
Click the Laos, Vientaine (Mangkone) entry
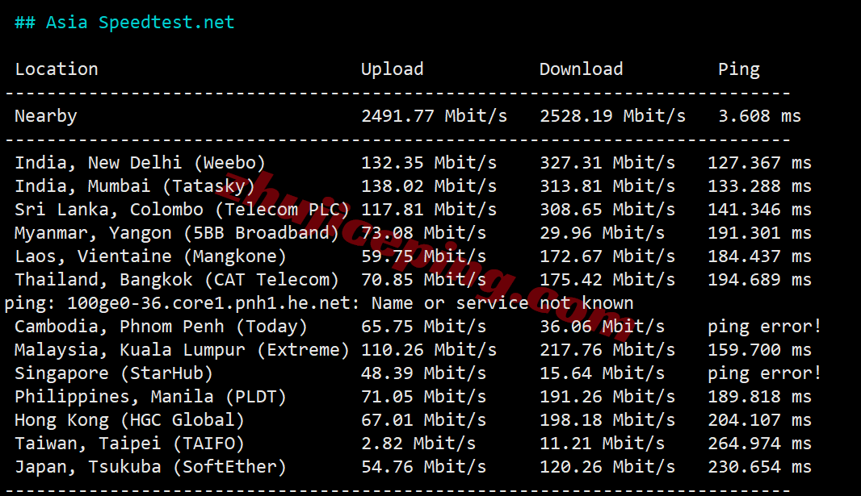click(x=150, y=256)
